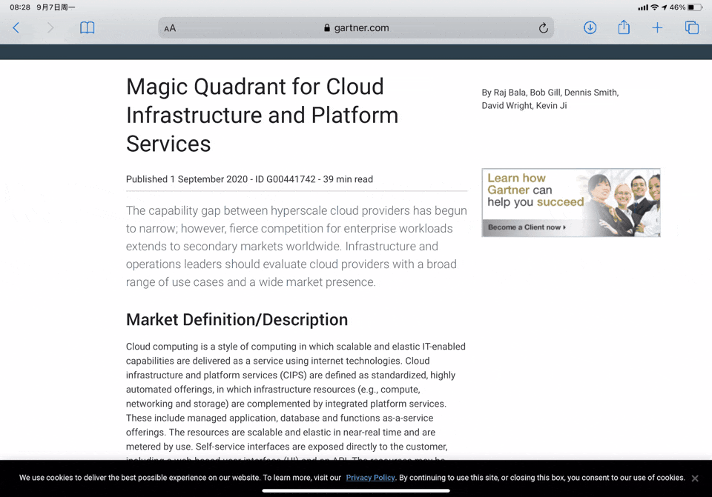Click the author names David Wright, Kevin Ji

(x=524, y=106)
